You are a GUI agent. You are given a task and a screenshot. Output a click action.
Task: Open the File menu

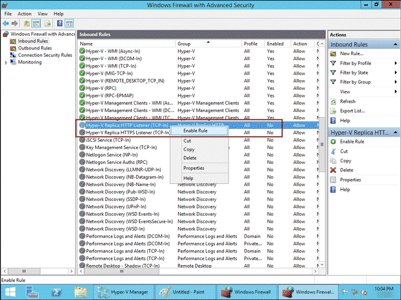[8, 14]
